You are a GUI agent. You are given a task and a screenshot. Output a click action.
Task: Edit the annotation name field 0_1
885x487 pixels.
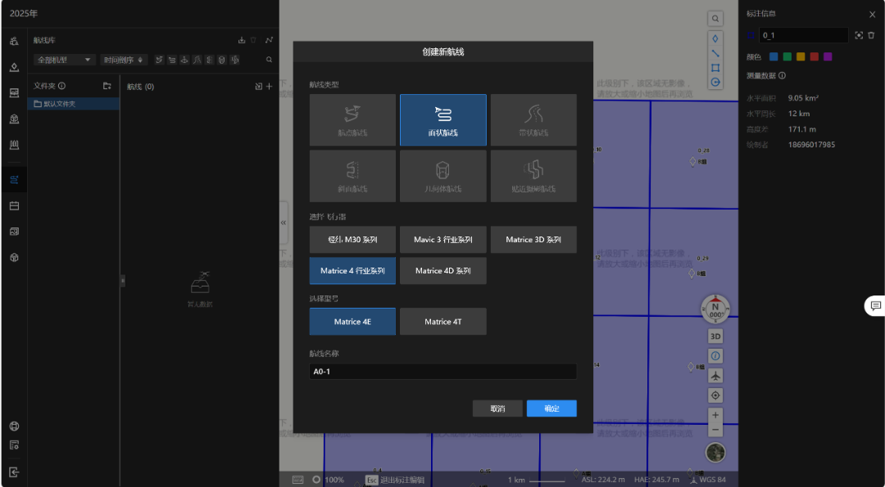(803, 35)
